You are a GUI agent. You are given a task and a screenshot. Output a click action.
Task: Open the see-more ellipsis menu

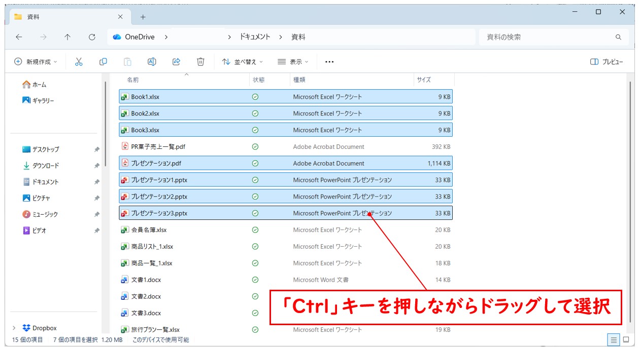point(329,61)
